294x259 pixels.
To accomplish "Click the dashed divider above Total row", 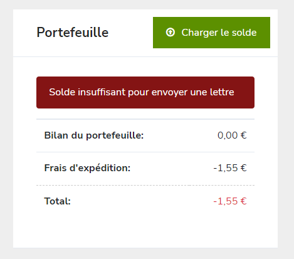I will point(145,185).
